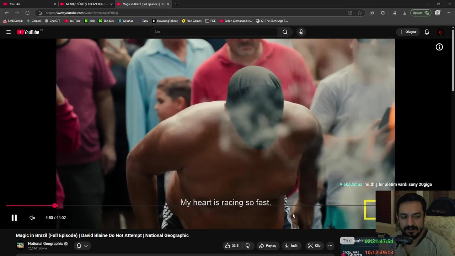Click the video title Magic in Brazil
Screen dimensions: 455x256
pos(102,235)
